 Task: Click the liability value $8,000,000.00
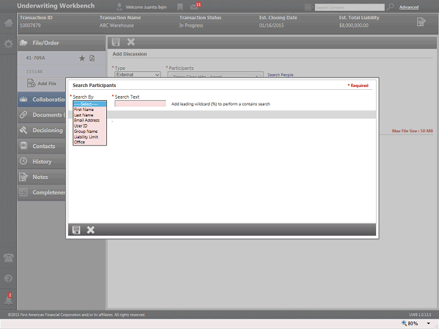coord(354,25)
